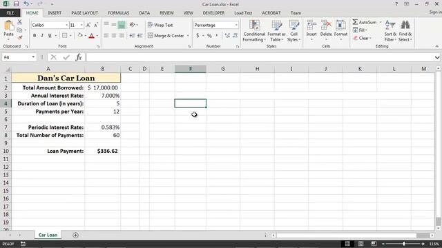This screenshot has width=442, height=248.
Task: Open the Font dialog launcher
Action: tap(98, 46)
